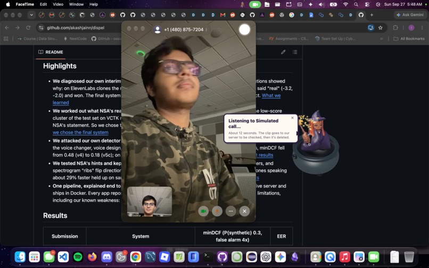
Task: Open the Edit menu
Action: pyautogui.click(x=43, y=4)
